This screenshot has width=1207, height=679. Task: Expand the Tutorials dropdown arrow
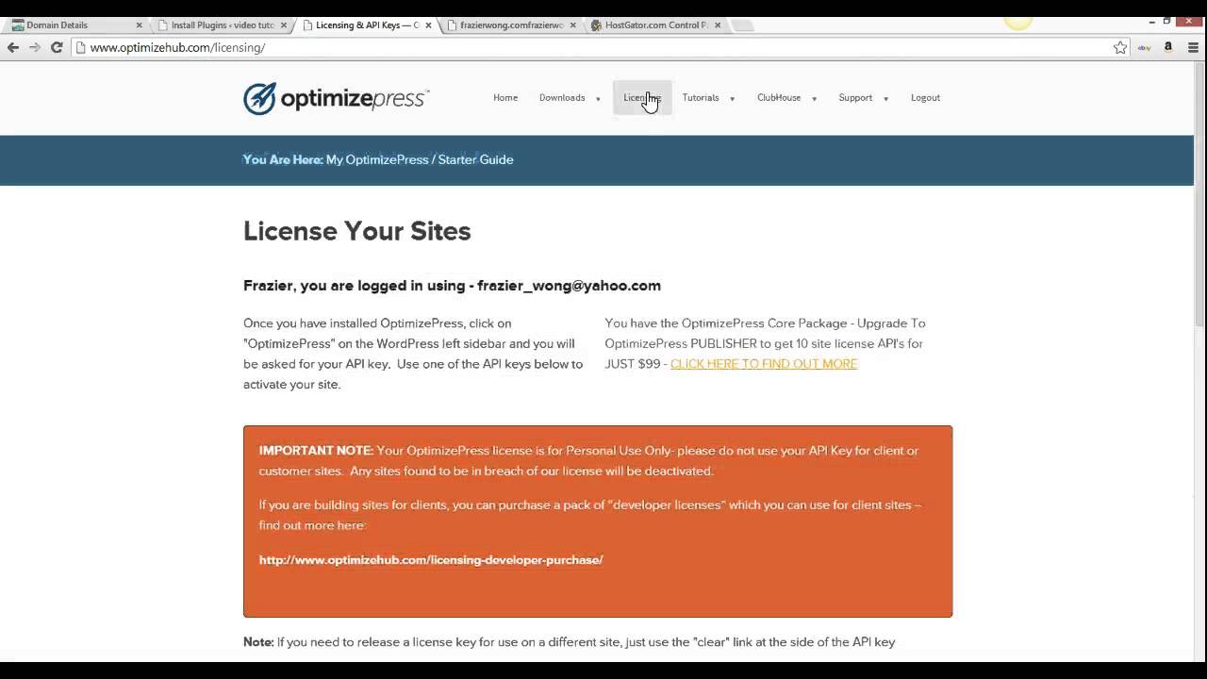(732, 99)
